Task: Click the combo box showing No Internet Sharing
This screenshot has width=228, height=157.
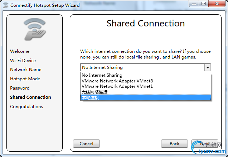Action: tap(146, 67)
